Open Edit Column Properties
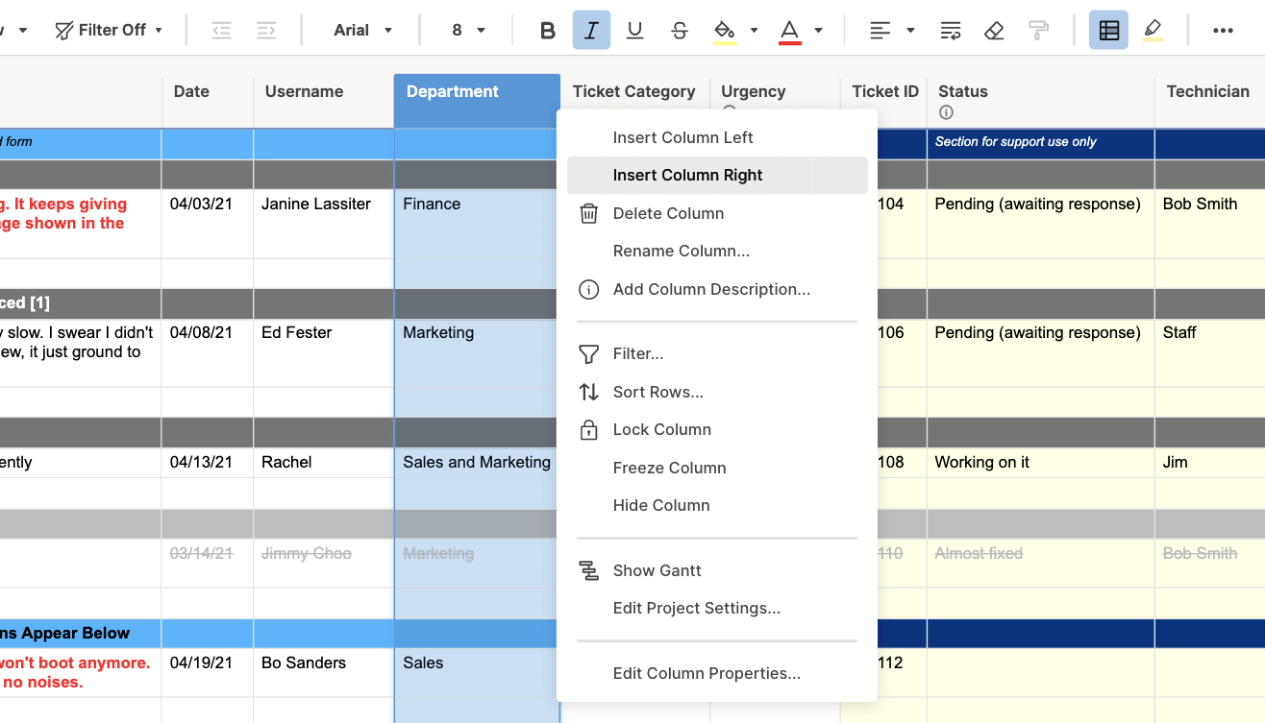The image size is (1265, 723). tap(706, 673)
